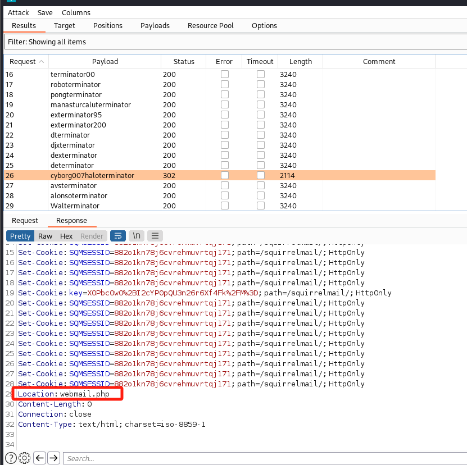The image size is (467, 465).
Task: Toggle Timeout checkbox for terminator00 row
Action: point(261,74)
